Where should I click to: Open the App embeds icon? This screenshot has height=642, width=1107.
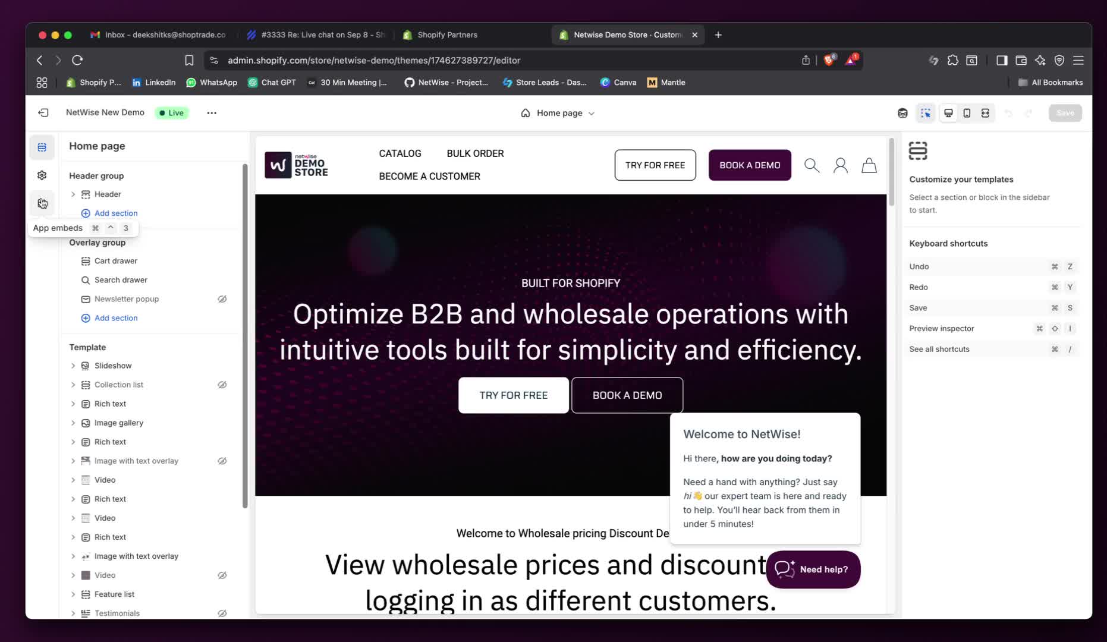coord(42,203)
